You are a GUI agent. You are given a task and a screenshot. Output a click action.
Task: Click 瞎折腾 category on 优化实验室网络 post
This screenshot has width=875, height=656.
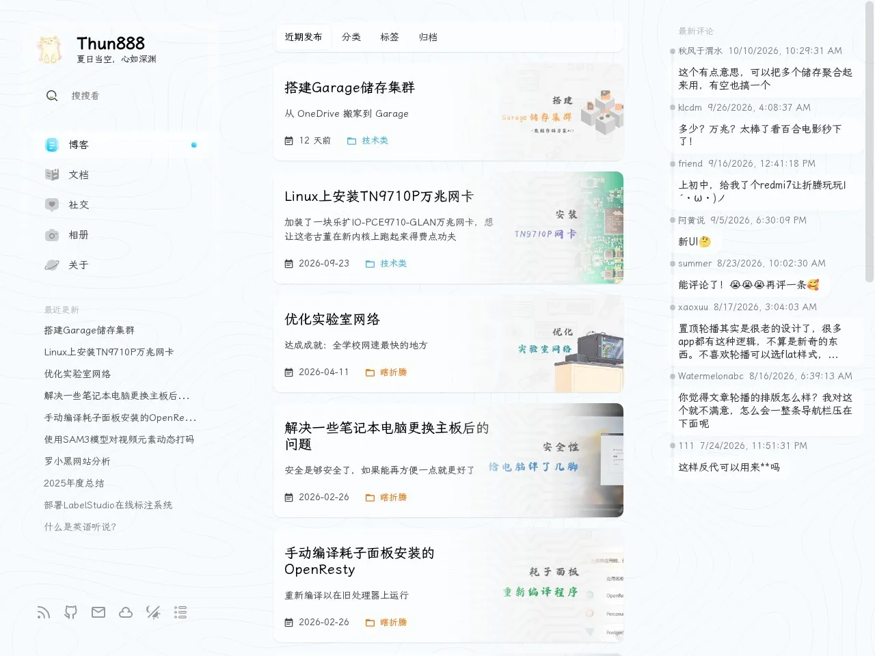tap(394, 372)
